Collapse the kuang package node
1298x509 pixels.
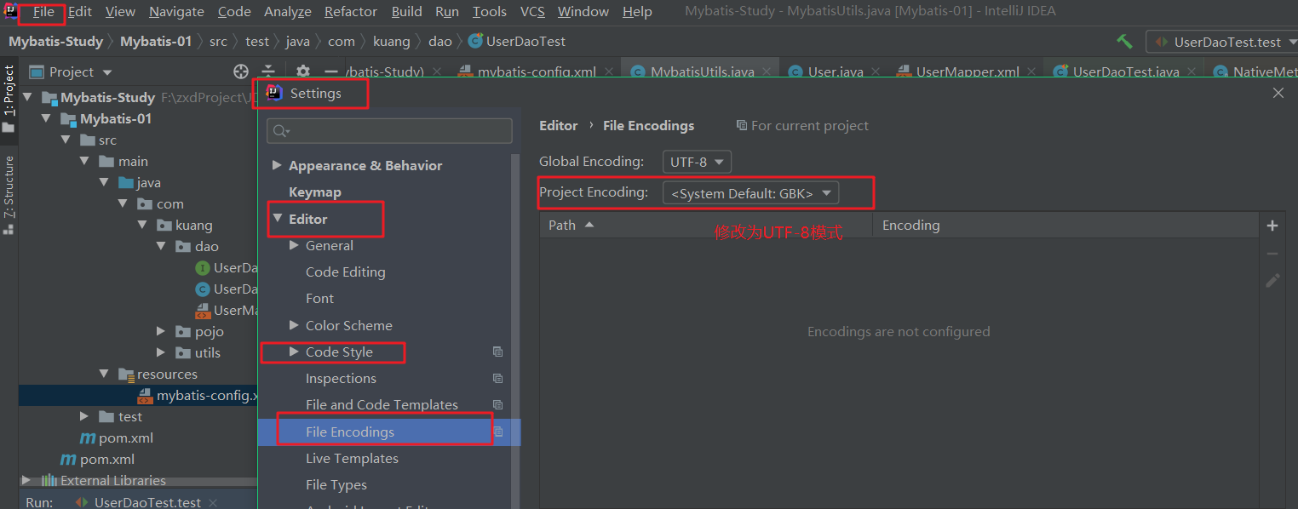pyautogui.click(x=142, y=226)
